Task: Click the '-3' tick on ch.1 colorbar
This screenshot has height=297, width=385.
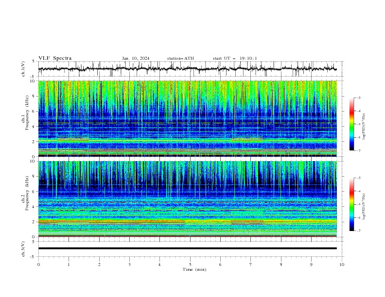Action: (359, 98)
